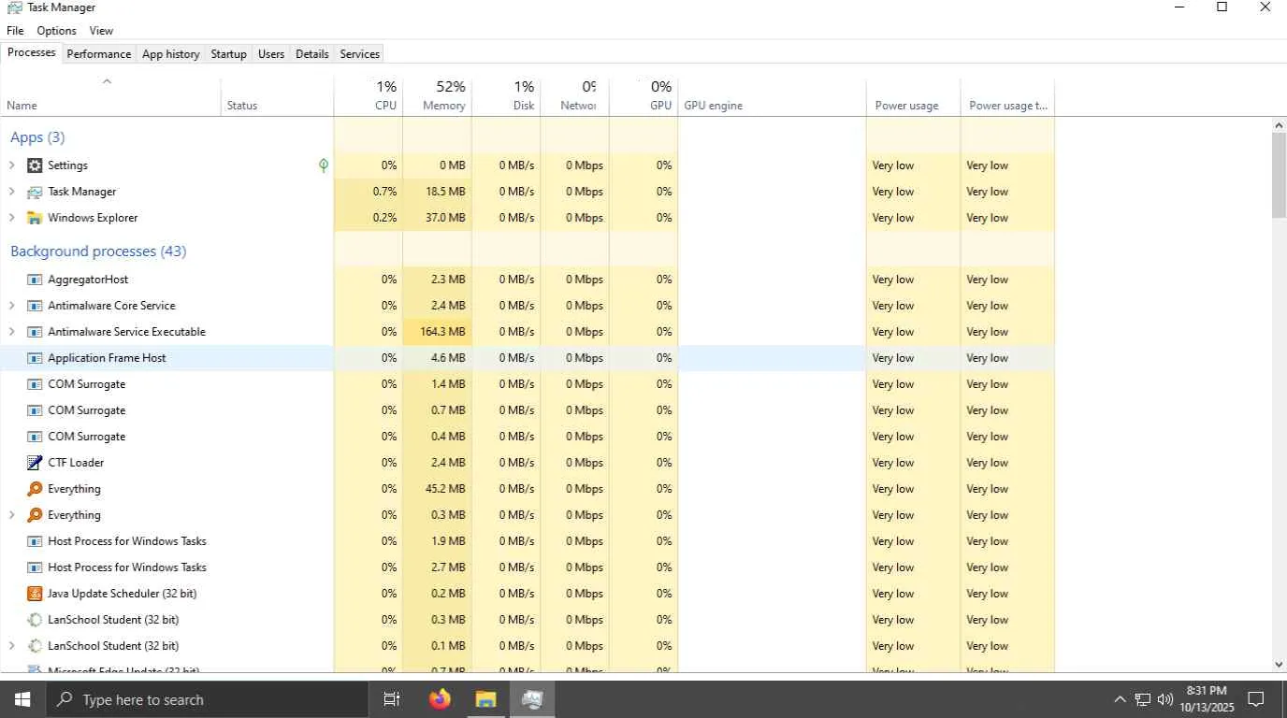This screenshot has height=718, width=1287.
Task: Click the taskbar search box
Action: (x=206, y=699)
